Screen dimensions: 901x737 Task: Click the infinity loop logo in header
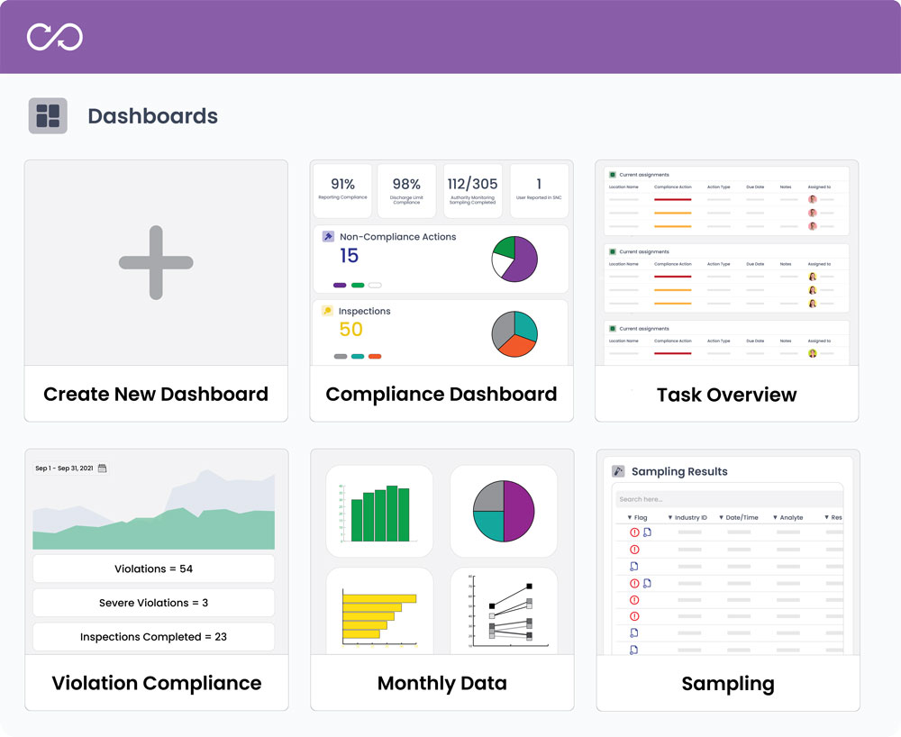55,37
